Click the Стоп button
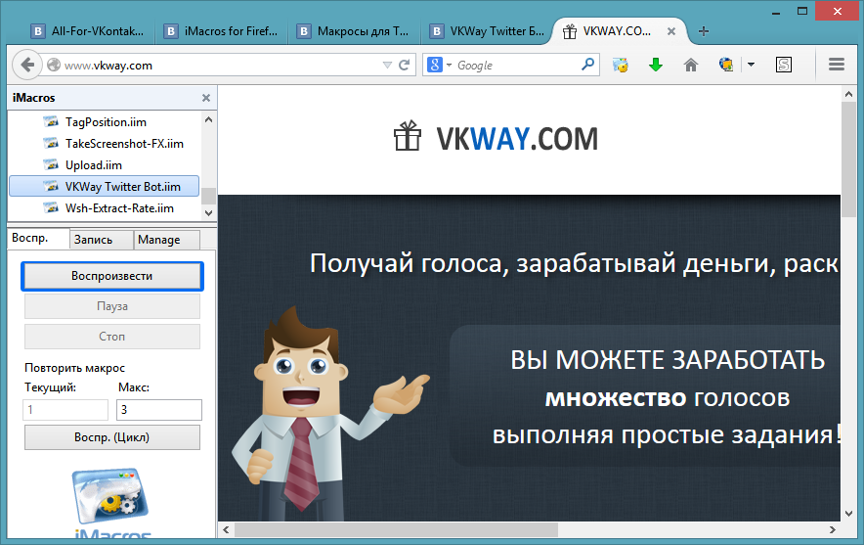Image resolution: width=864 pixels, height=545 pixels. (111, 337)
